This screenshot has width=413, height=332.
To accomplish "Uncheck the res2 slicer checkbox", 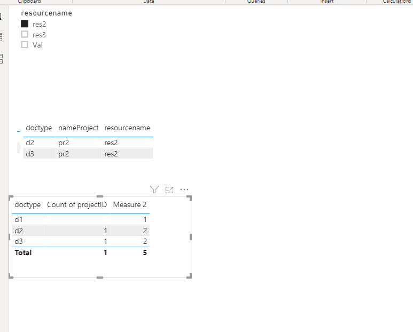I will tap(25, 24).
